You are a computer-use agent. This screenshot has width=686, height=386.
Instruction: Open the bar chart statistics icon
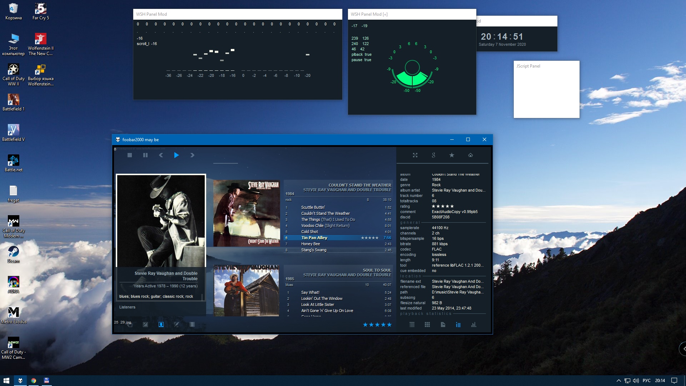tap(474, 325)
